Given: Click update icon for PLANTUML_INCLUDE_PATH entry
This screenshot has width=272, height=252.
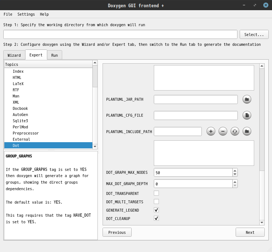Looking at the screenshot, I should (235, 131).
